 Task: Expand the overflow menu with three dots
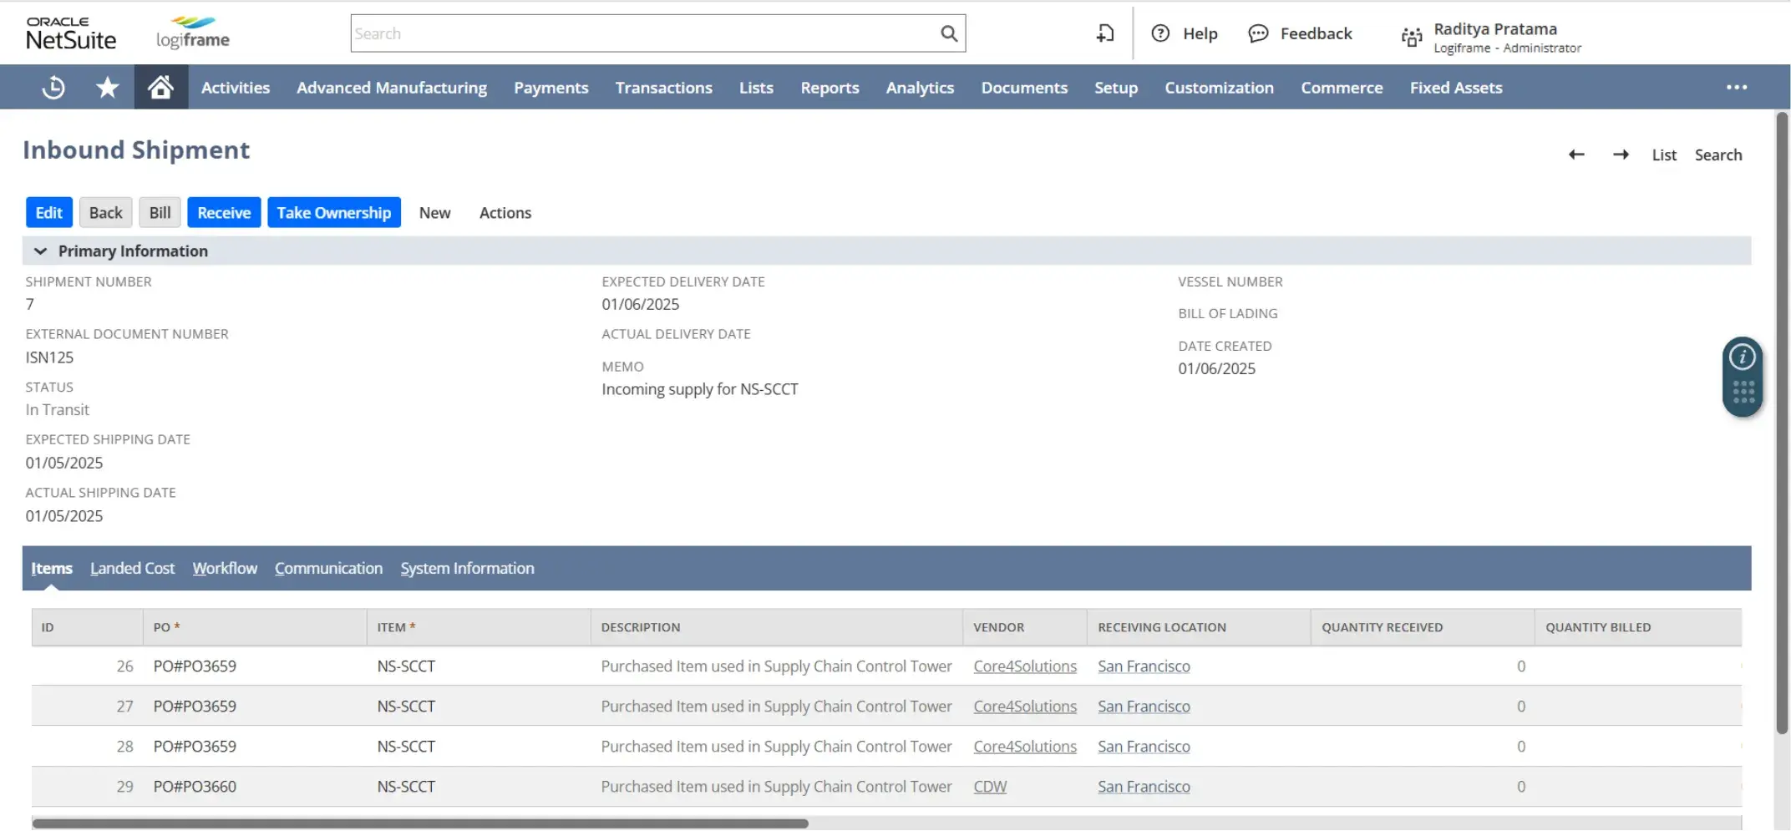[1737, 87]
